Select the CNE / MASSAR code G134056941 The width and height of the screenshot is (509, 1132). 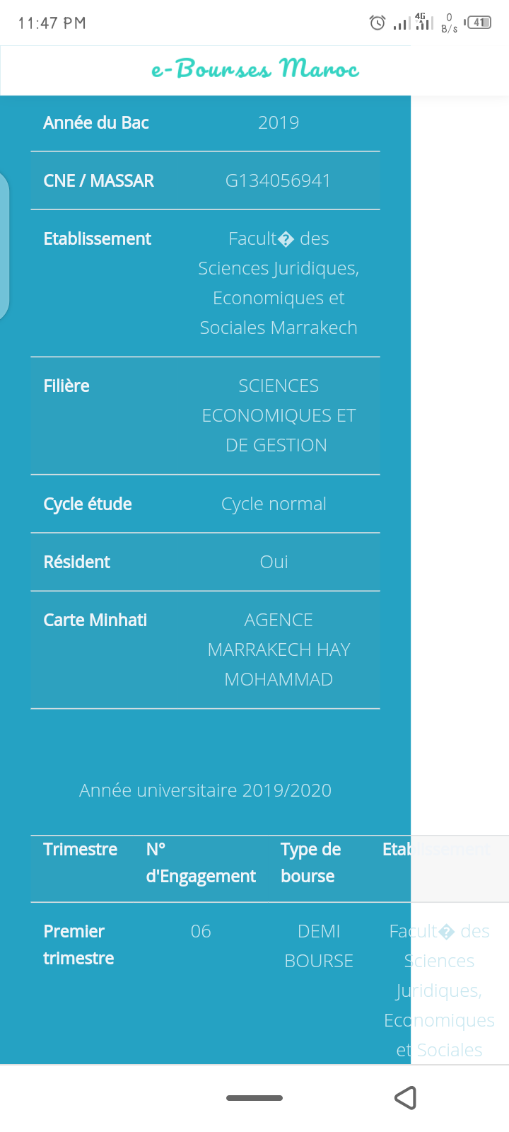coord(278,180)
